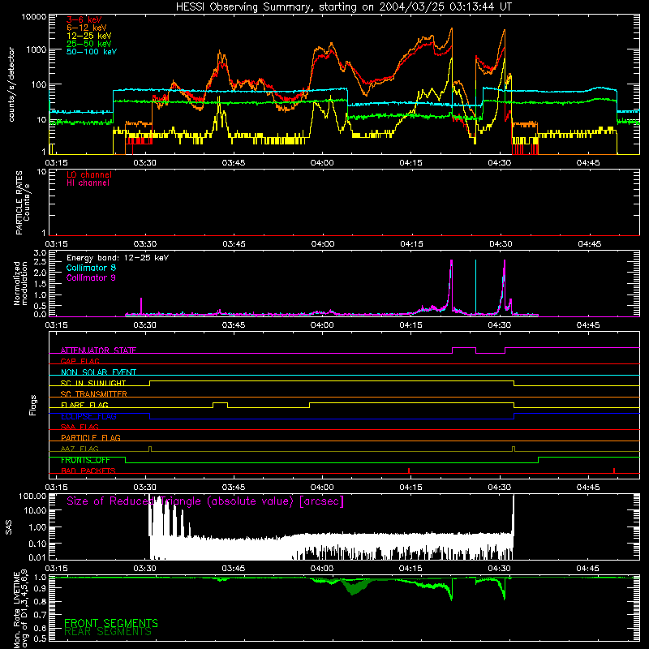Pick the yellow '12-25 keV' legend label

(89, 36)
